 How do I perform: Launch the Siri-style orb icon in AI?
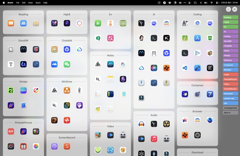[x=154, y=68]
